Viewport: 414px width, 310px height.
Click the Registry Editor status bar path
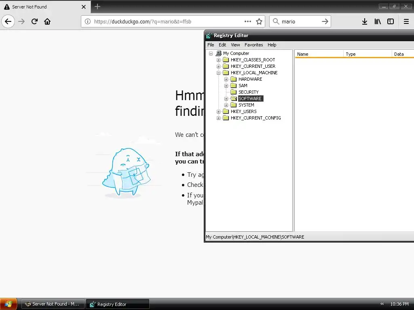pyautogui.click(x=255, y=237)
